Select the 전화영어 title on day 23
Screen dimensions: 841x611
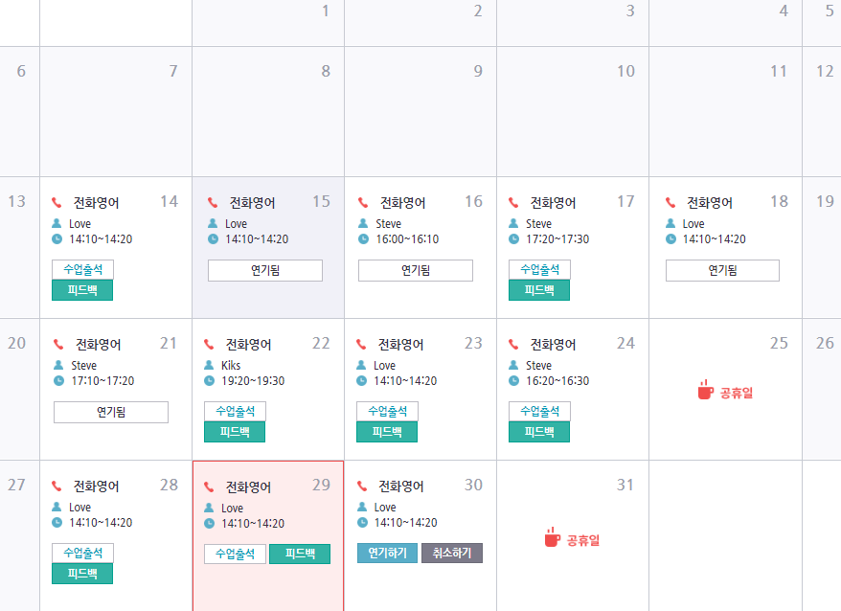click(x=401, y=345)
